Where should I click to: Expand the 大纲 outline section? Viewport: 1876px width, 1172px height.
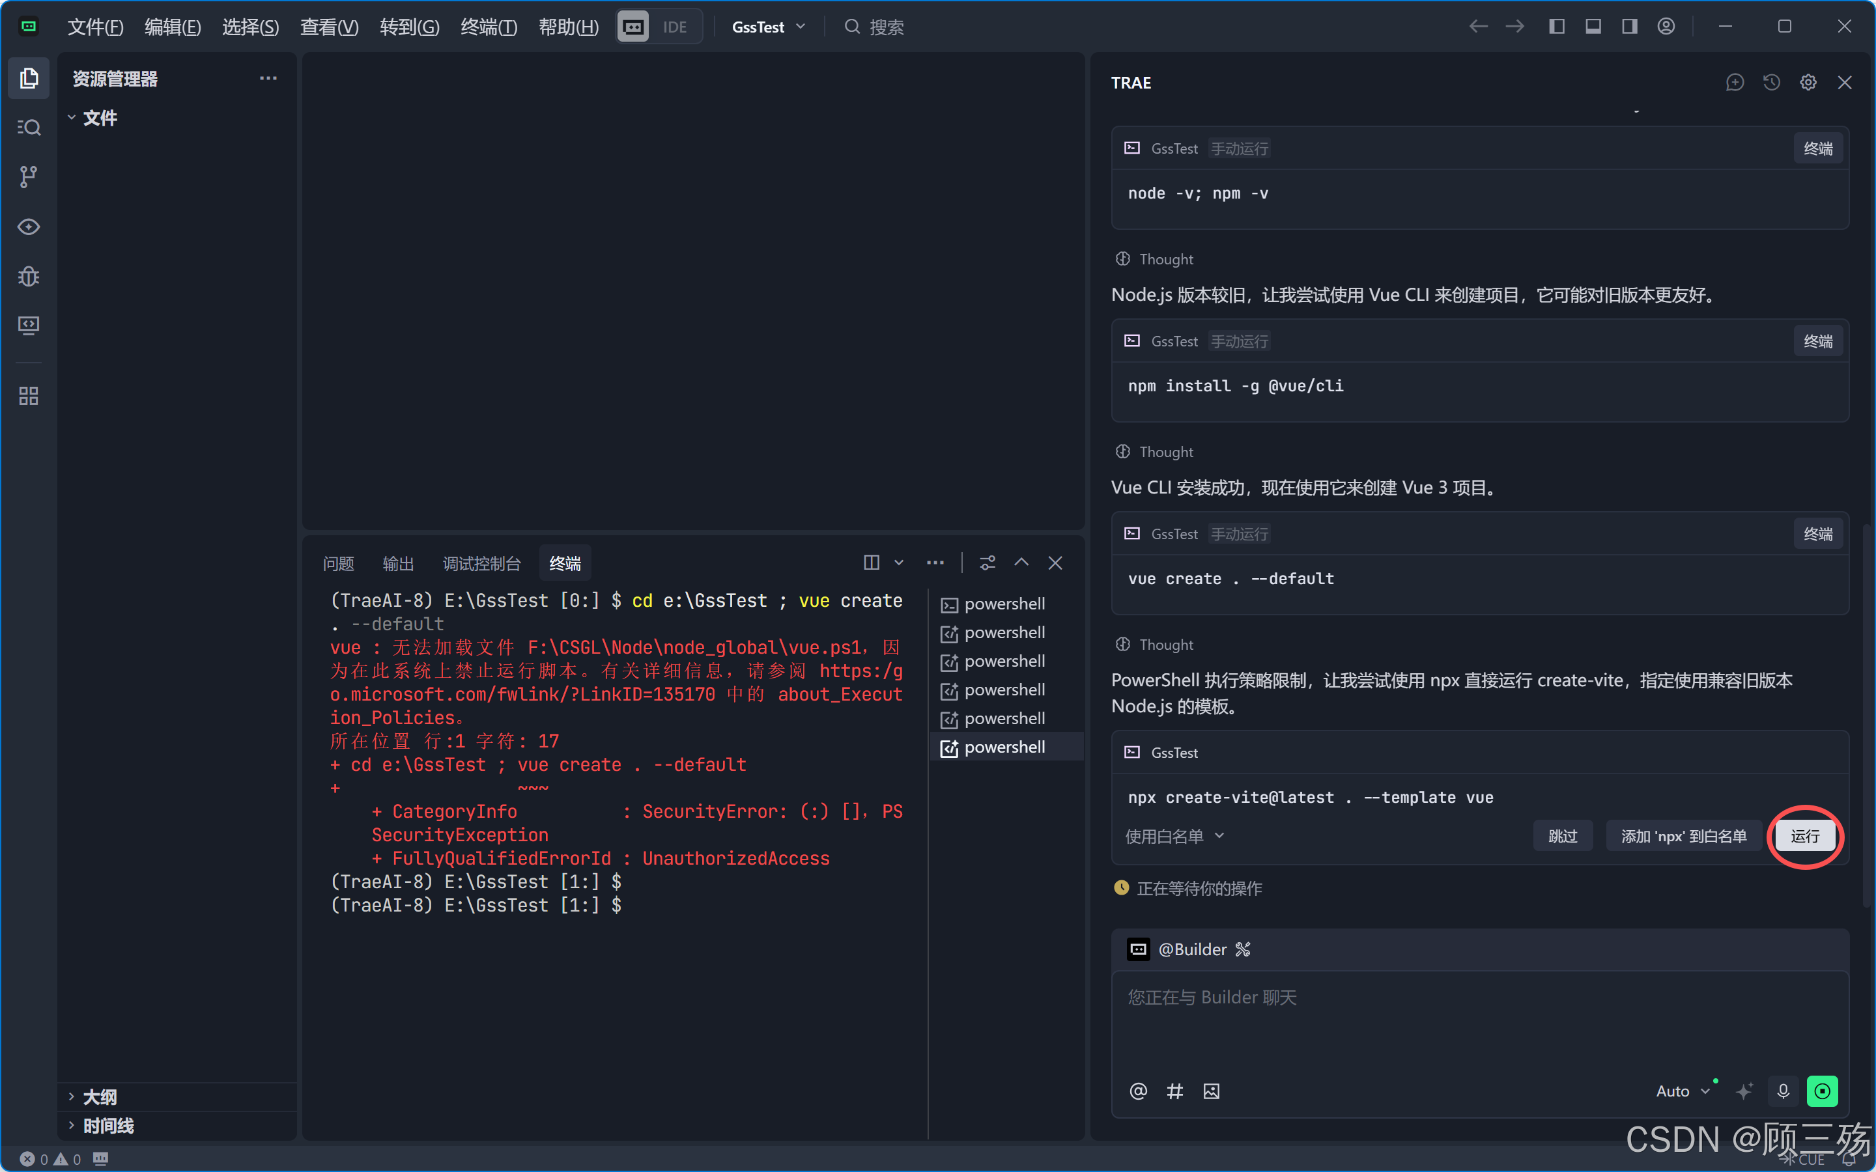[99, 1097]
